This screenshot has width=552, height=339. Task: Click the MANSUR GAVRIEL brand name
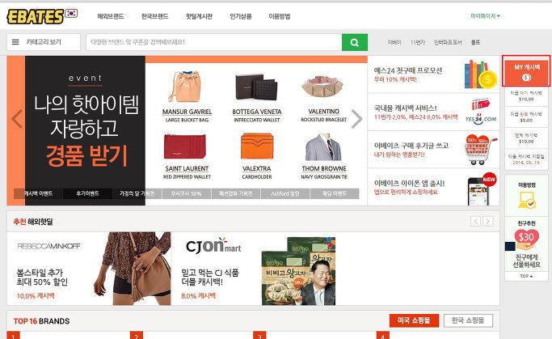[187, 112]
